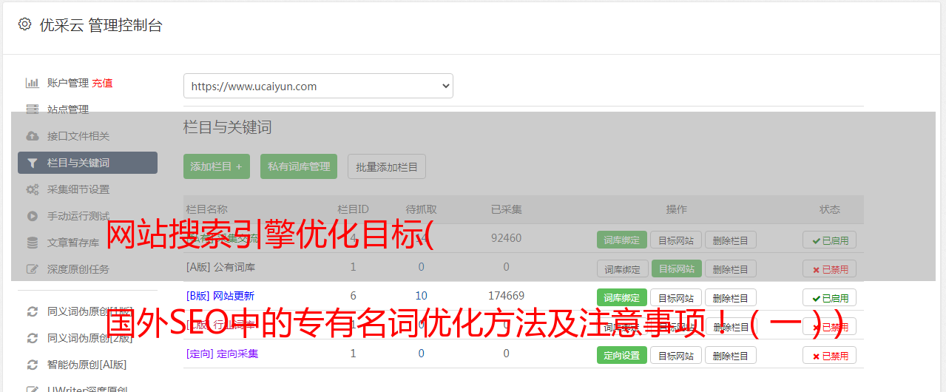The height and width of the screenshot is (392, 946).
Task: Click the filter icon for 栏目与关键词
Action: (32, 163)
